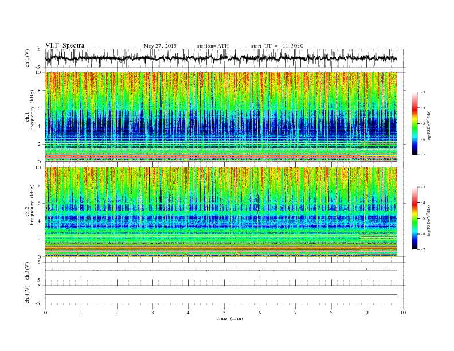Click the "ch.3(V)" axis label
Image resolution: width=454 pixels, height=351 pixels.
pos(28,271)
